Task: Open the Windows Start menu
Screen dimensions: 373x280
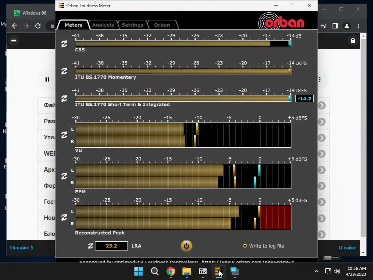Action: (x=138, y=271)
